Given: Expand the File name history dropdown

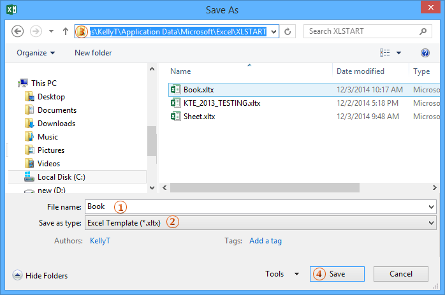Looking at the screenshot, I should pyautogui.click(x=432, y=207).
